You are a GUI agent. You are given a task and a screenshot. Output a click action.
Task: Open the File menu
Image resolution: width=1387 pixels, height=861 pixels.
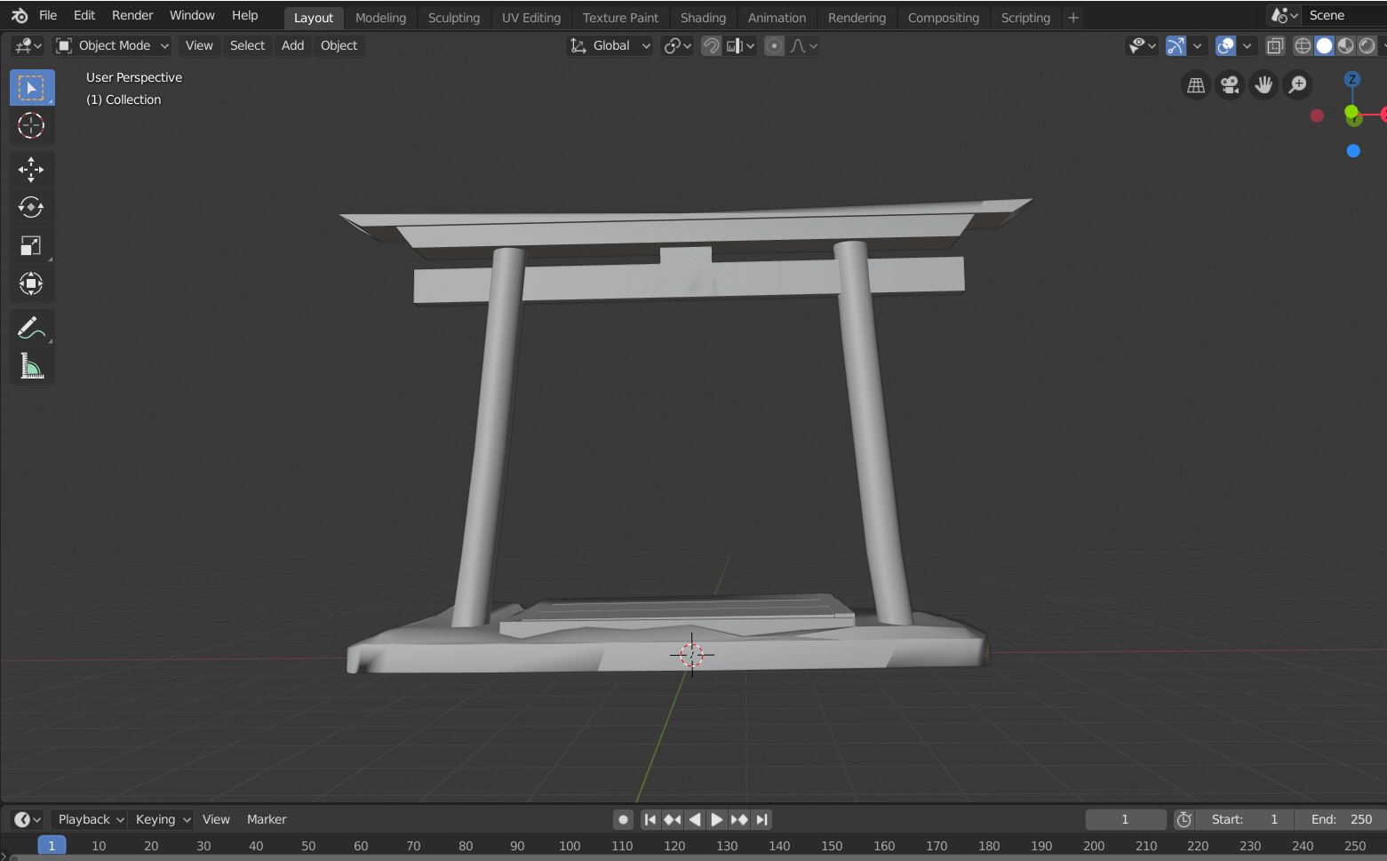48,15
